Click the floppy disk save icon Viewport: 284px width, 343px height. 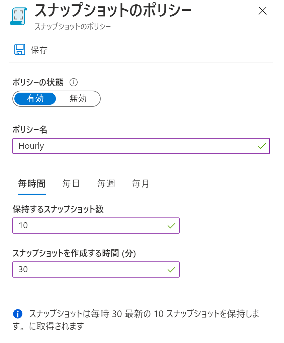pyautogui.click(x=20, y=50)
